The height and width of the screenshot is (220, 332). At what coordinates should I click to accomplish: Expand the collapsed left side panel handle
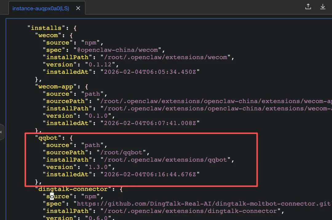[x=2, y=132]
